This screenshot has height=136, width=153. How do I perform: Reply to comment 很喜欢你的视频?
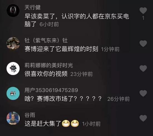click(x=46, y=74)
